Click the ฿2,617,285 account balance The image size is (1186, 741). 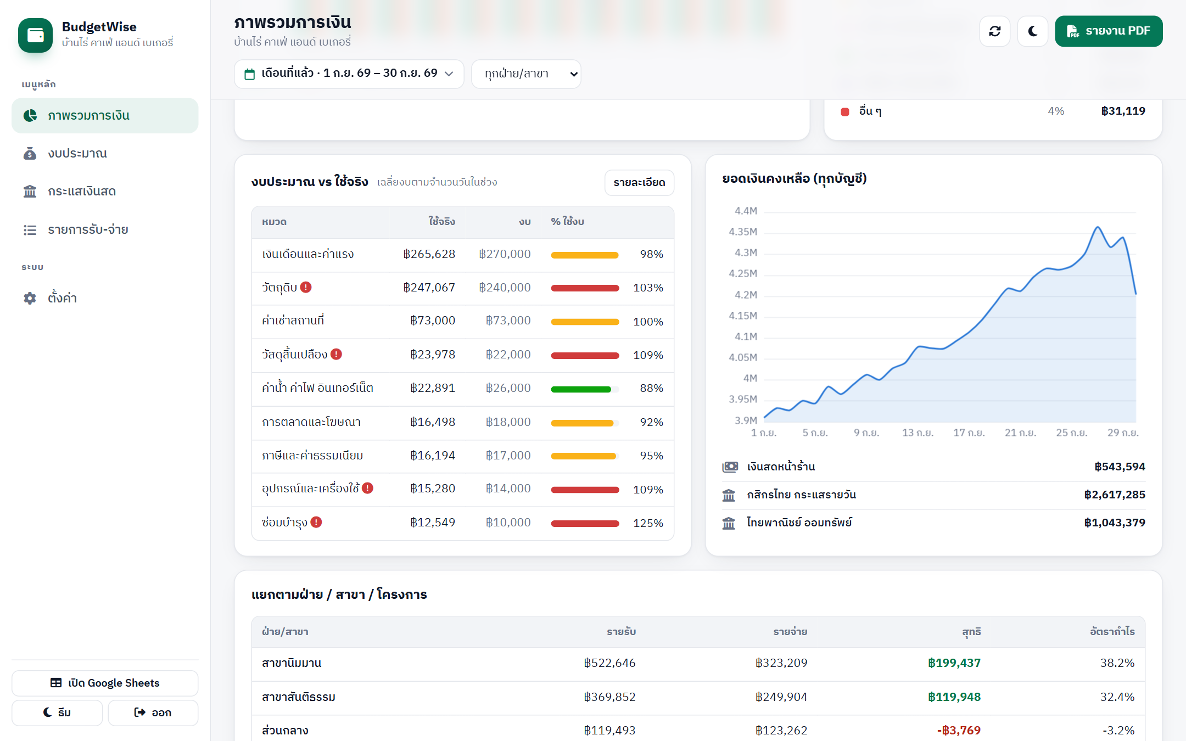tap(1115, 495)
